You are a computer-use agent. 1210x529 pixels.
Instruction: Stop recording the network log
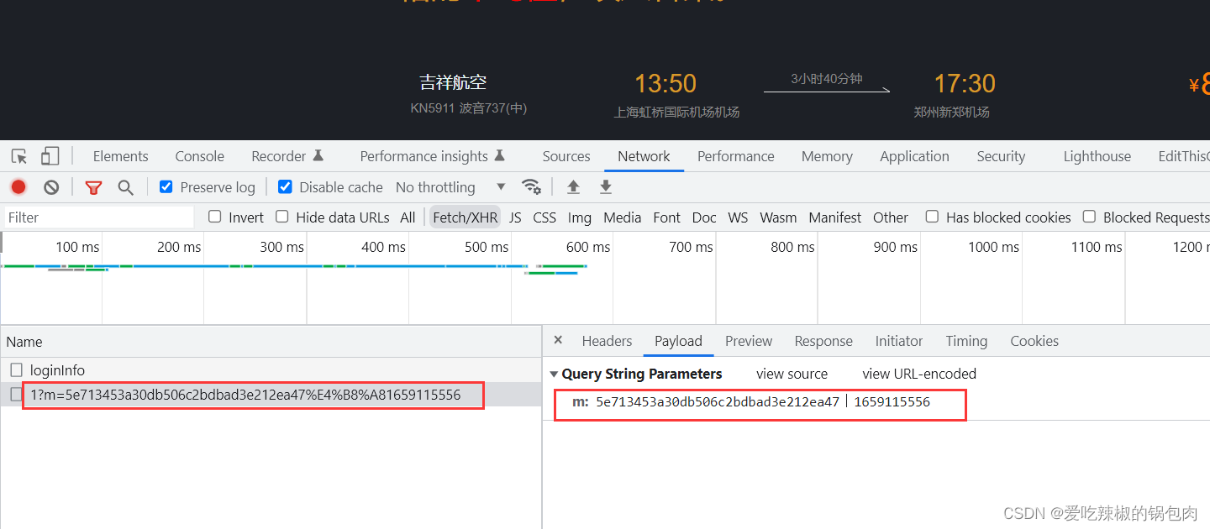coord(18,187)
